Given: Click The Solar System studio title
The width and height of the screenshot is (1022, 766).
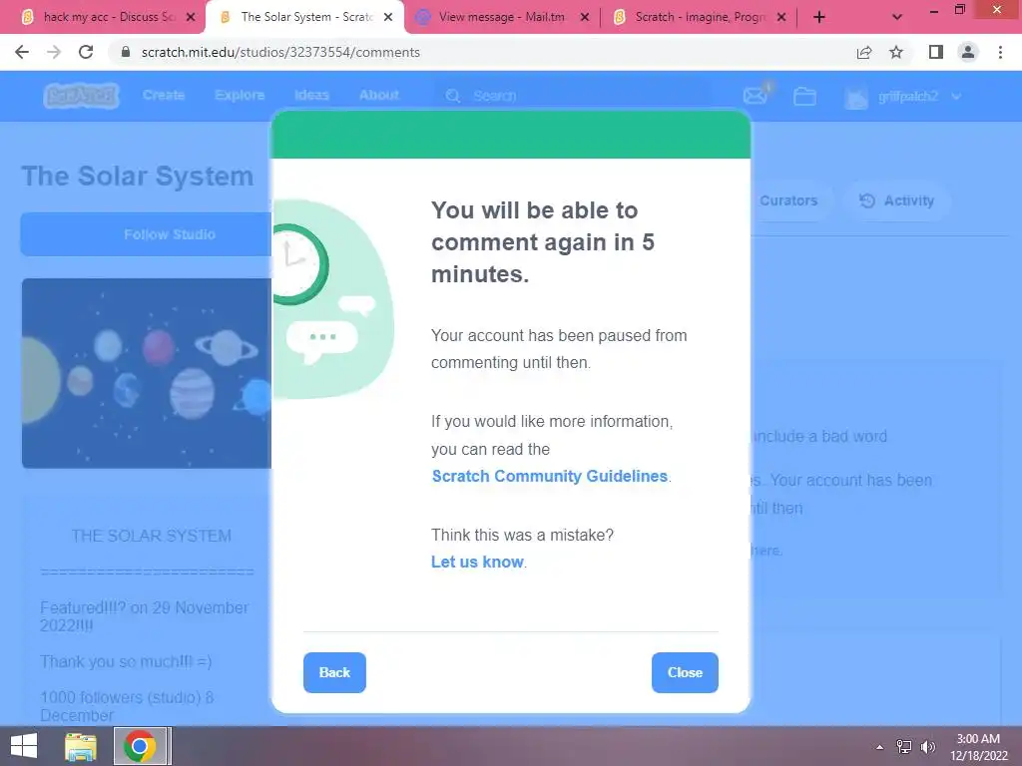Looking at the screenshot, I should coord(138,176).
